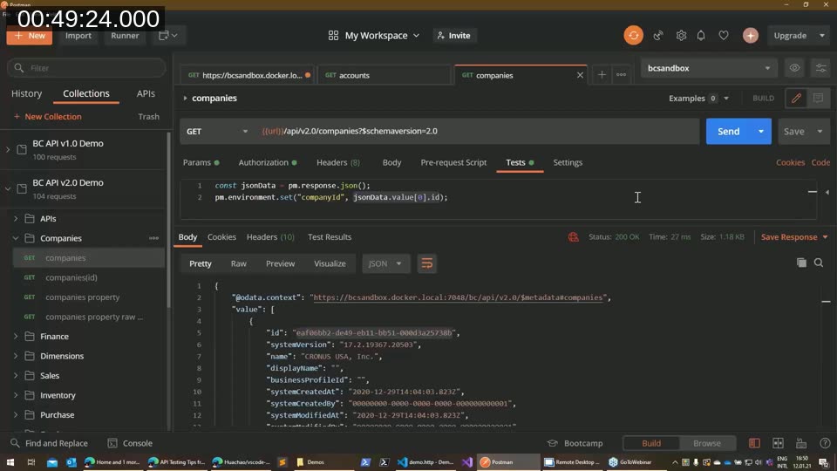Open the Save Response dropdown
This screenshot has height=471, width=837.
click(x=794, y=236)
